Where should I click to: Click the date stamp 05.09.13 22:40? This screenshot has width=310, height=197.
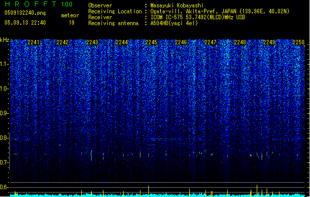pyautogui.click(x=25, y=23)
